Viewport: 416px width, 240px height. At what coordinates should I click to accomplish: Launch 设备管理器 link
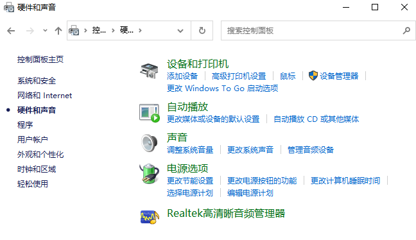click(x=339, y=76)
